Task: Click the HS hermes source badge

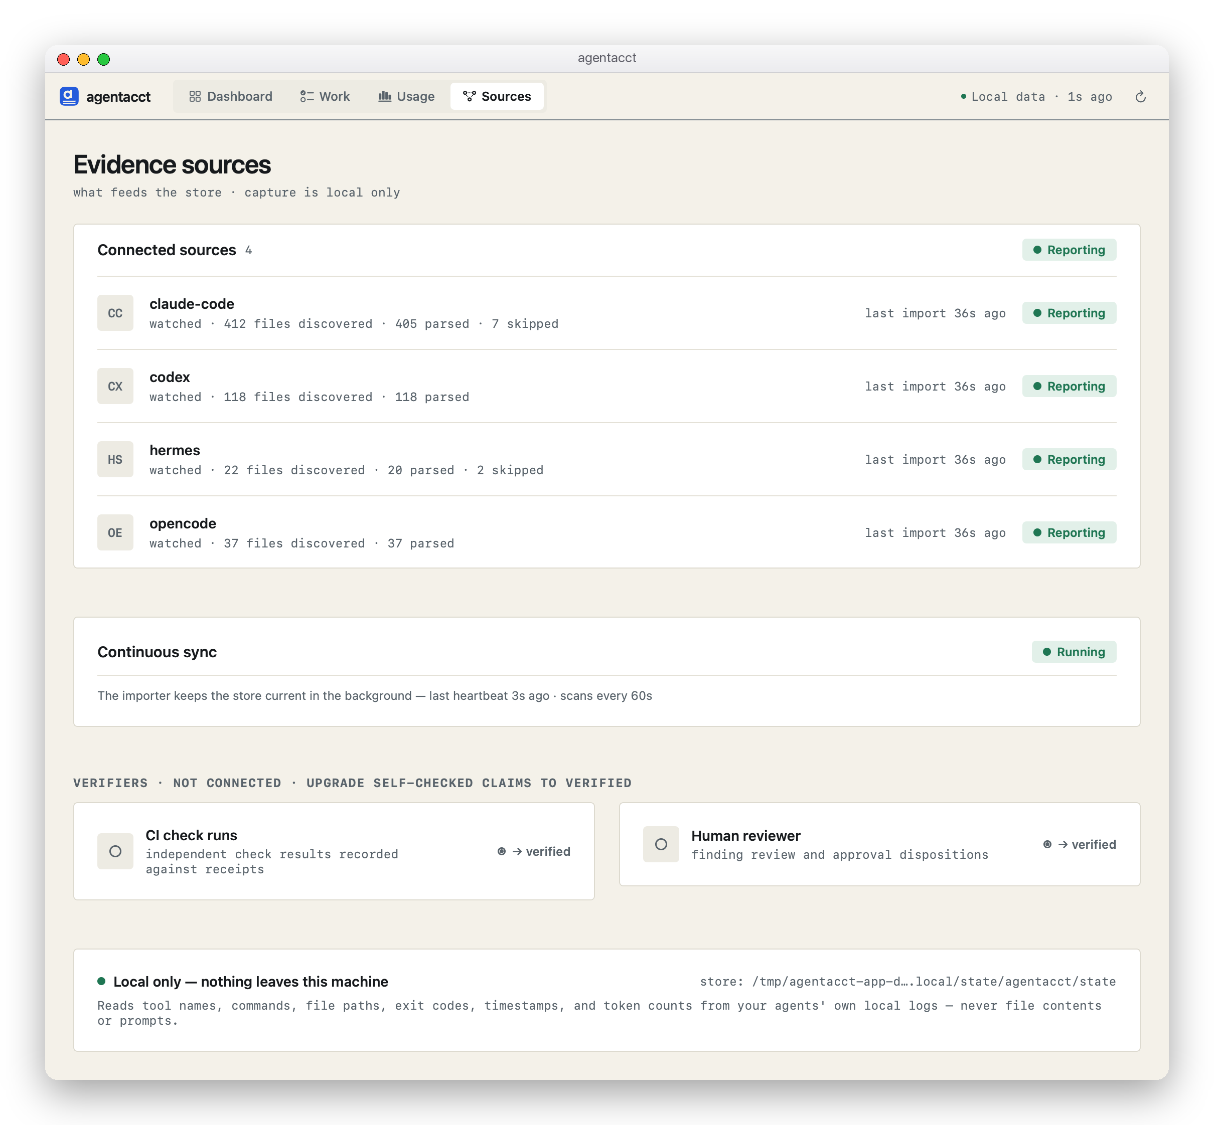Action: click(115, 459)
